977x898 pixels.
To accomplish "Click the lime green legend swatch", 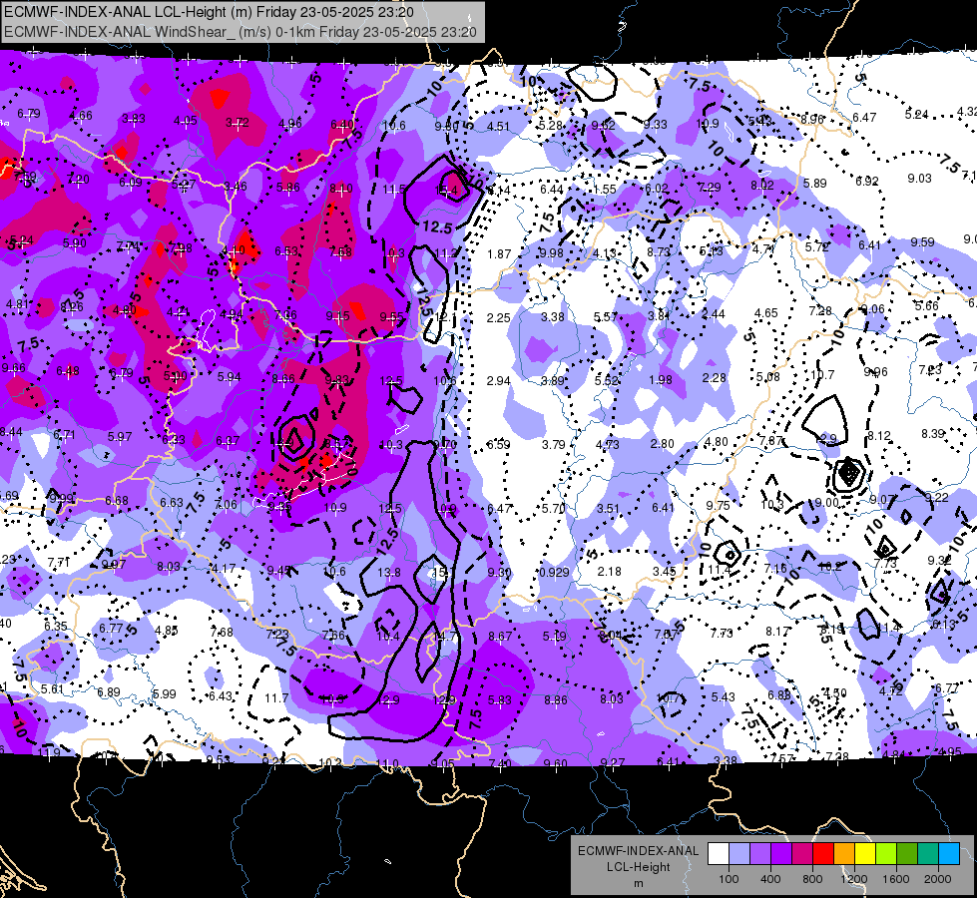I will (x=886, y=854).
